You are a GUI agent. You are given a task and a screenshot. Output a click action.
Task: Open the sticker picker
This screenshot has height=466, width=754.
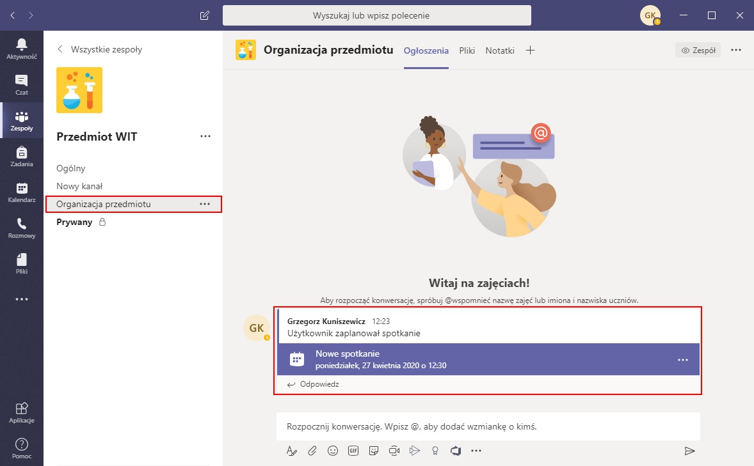click(x=374, y=451)
